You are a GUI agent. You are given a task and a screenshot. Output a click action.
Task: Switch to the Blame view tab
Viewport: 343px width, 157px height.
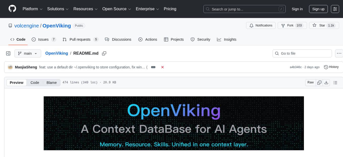51,83
